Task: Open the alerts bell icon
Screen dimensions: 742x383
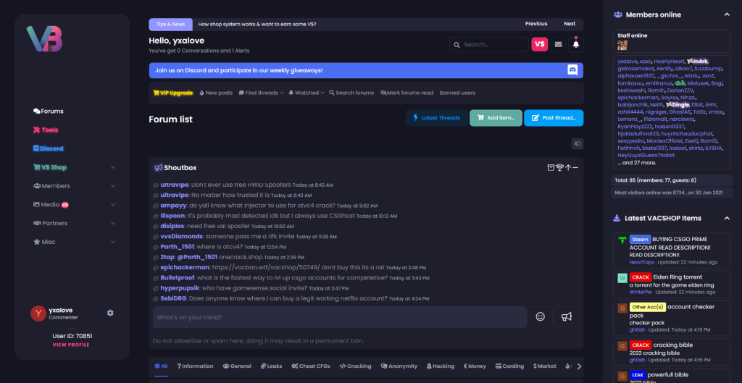Action: pyautogui.click(x=576, y=44)
